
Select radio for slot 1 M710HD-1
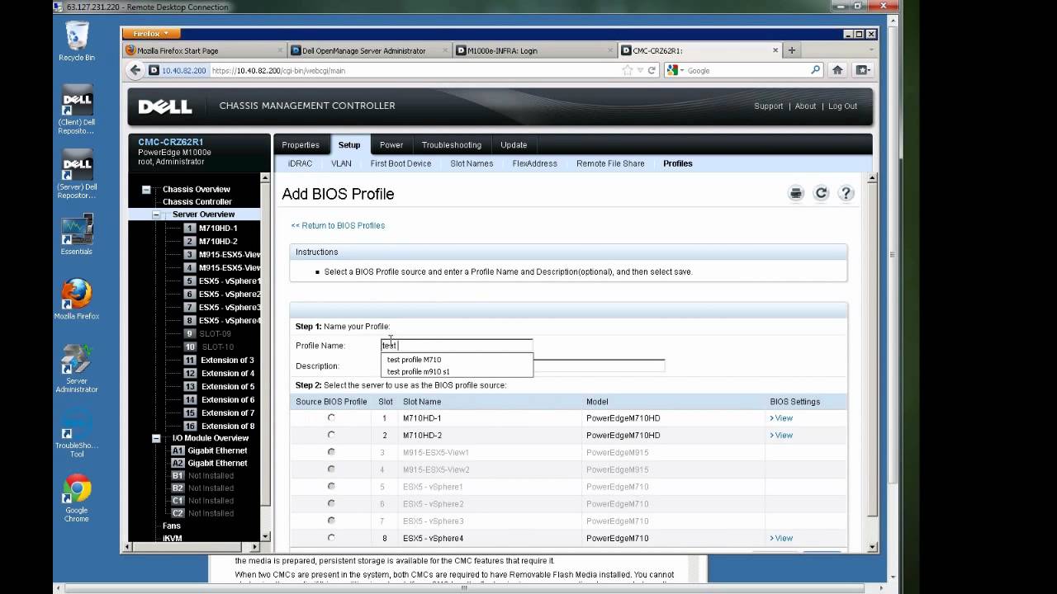tap(331, 418)
